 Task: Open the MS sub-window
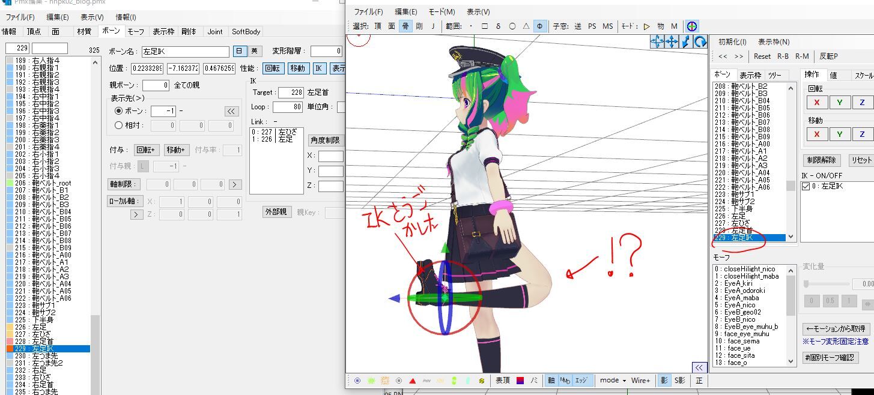click(x=608, y=26)
